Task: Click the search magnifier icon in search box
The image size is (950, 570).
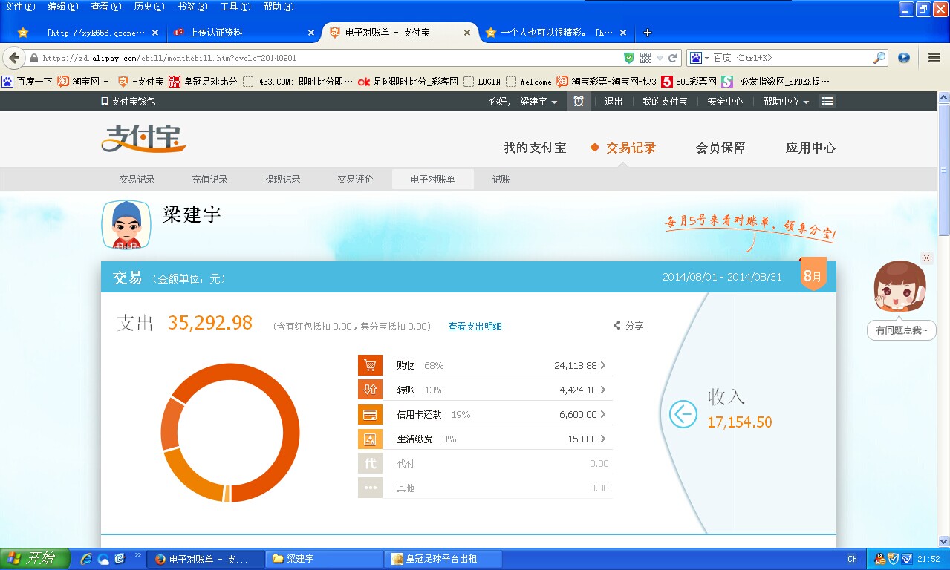Action: pyautogui.click(x=879, y=58)
